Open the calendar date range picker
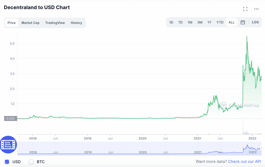The height and width of the screenshot is (167, 265). point(243,22)
